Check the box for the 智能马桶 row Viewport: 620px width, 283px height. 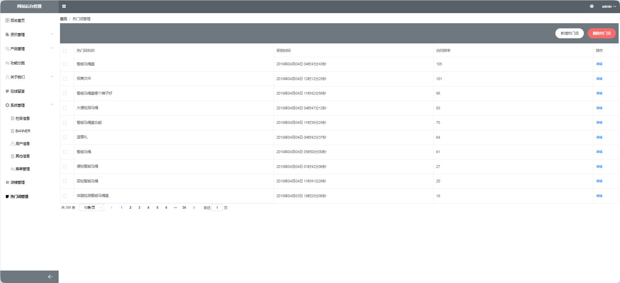point(65,152)
